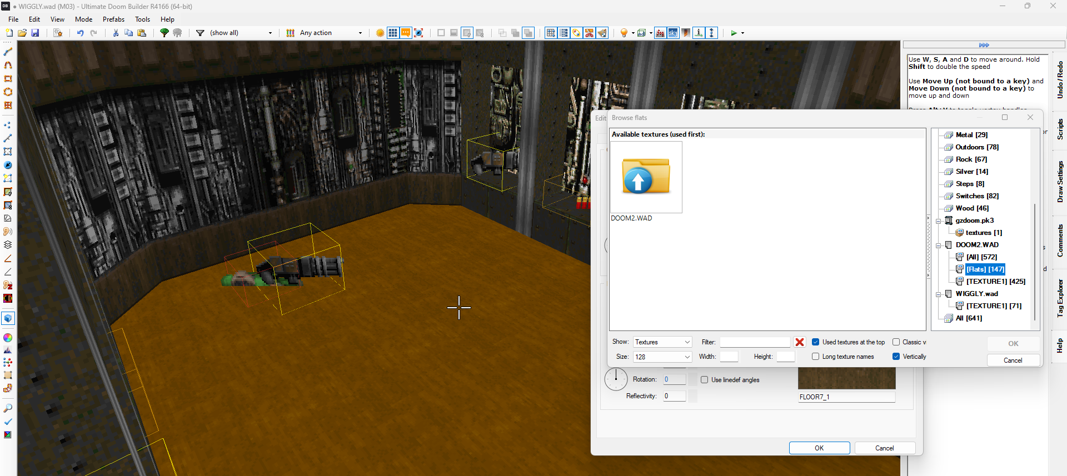Screen dimensions: 1067x476
Task: Open the View menu
Action: tap(57, 19)
